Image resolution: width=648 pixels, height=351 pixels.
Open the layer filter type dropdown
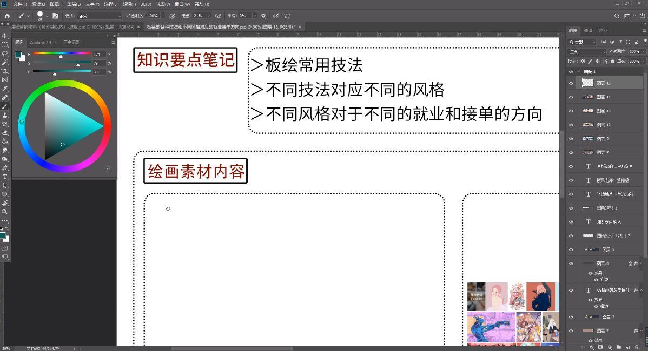583,42
